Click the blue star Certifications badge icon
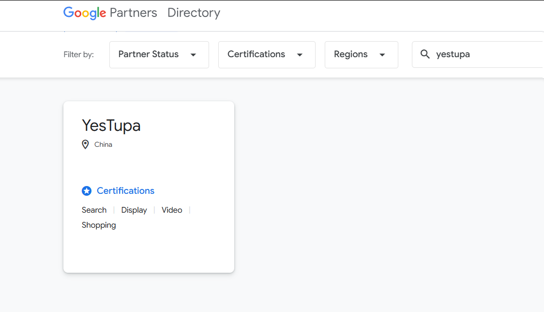 pyautogui.click(x=87, y=191)
